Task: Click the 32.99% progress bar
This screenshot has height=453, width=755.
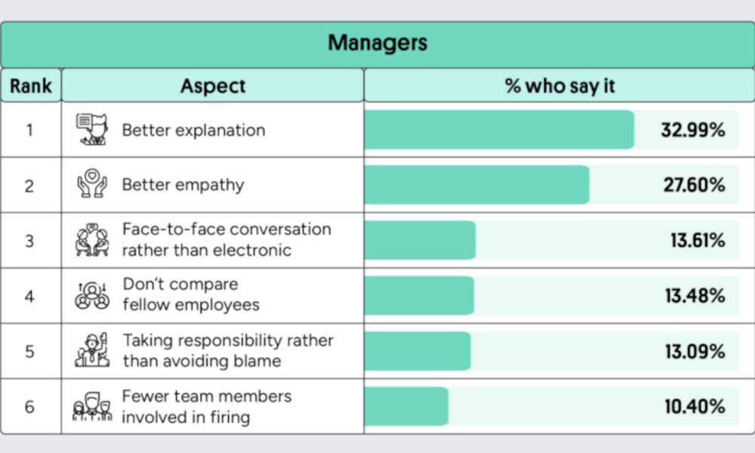Action: click(499, 130)
